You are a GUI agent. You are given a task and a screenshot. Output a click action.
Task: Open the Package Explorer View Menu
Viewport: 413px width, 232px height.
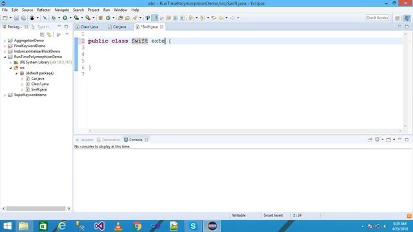coord(67,34)
